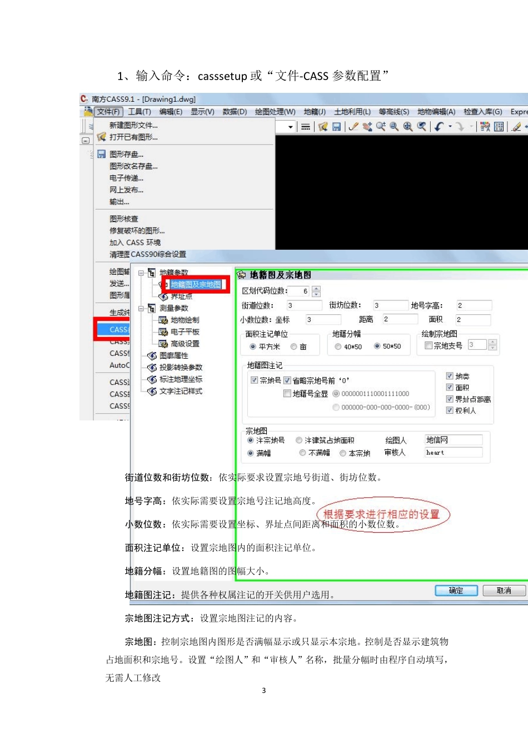The height and width of the screenshot is (748, 528).
Task: Click the 宗地支号 spinner up arrow
Action: click(x=492, y=342)
